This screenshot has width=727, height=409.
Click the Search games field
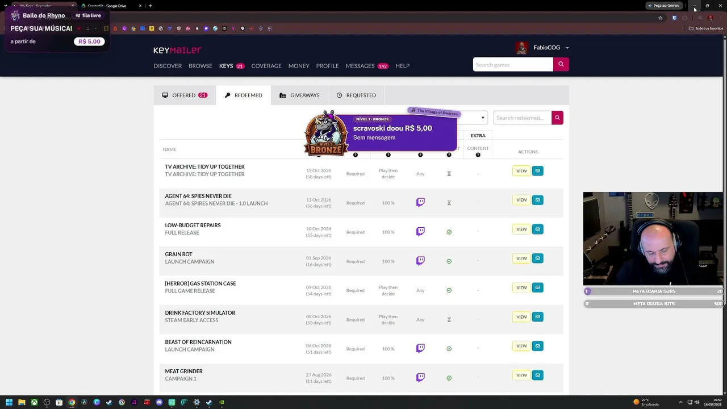pyautogui.click(x=513, y=64)
